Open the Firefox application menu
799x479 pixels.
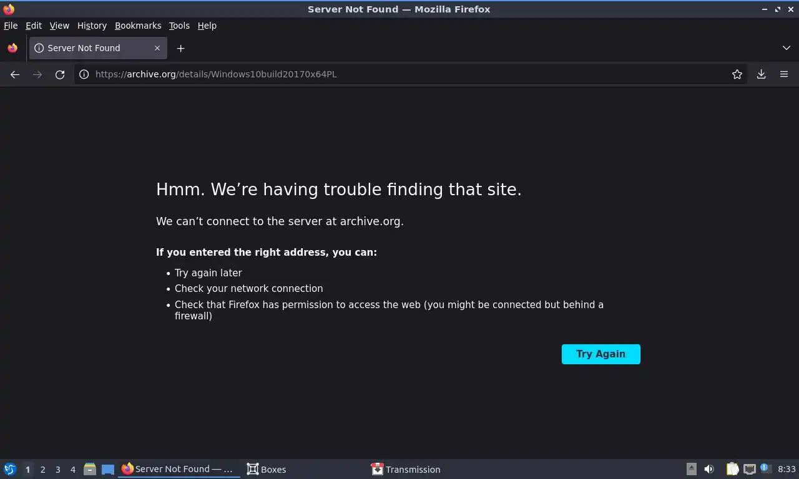(784, 74)
